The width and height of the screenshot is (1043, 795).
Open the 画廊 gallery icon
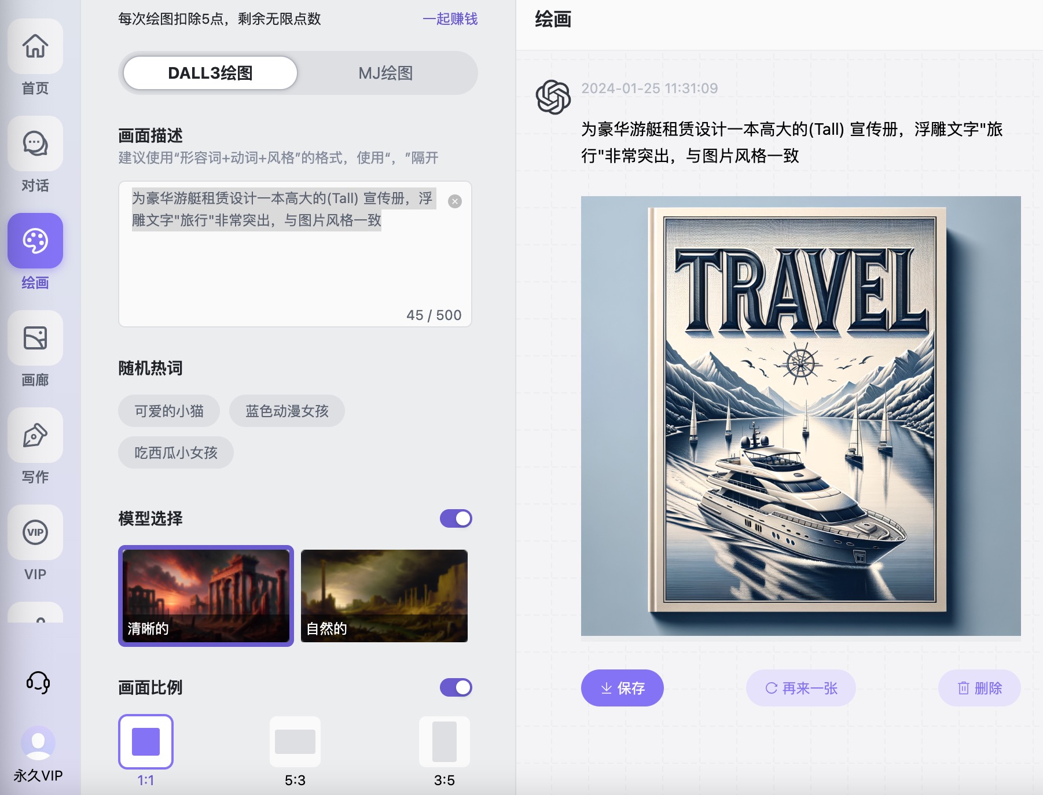click(x=35, y=338)
